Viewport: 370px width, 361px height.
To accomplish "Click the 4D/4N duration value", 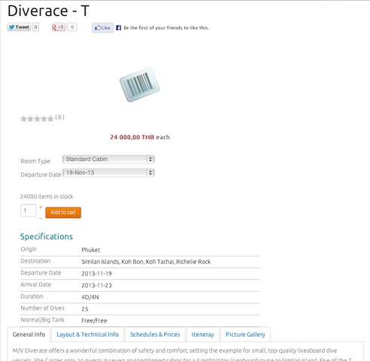I will [x=90, y=297].
